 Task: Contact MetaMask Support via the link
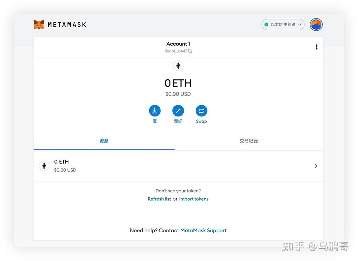click(x=203, y=230)
